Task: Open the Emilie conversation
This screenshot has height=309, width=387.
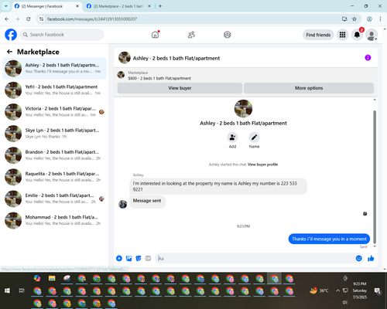Action: coord(54,199)
